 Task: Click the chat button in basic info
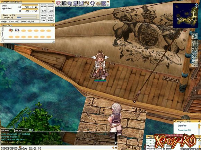(44, 20)
